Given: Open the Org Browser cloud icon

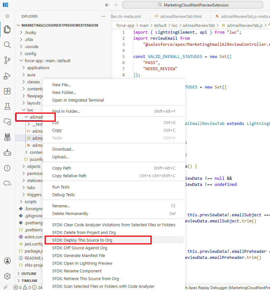Looking at the screenshot, I should (x=7, y=122).
